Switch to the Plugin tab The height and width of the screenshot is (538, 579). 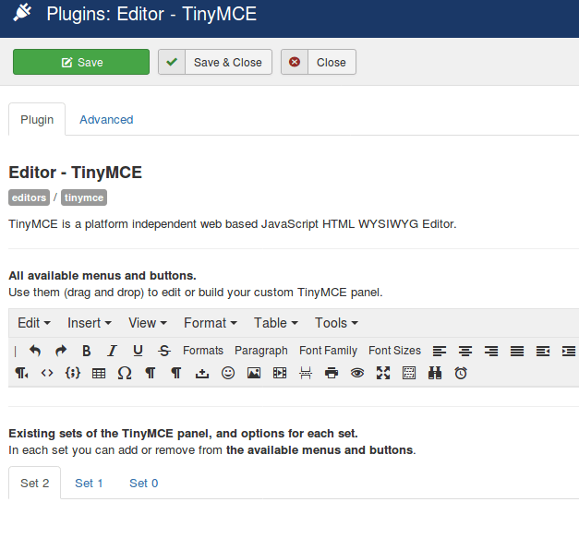click(37, 120)
